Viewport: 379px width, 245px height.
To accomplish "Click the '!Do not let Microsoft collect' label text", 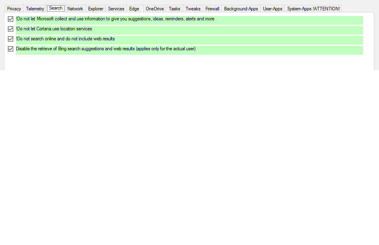I will point(115,19).
